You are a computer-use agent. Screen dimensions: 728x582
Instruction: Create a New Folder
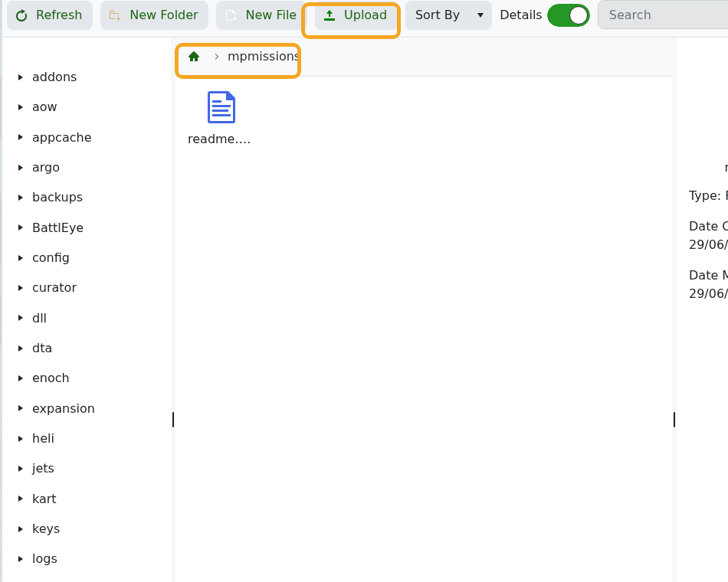(x=154, y=15)
